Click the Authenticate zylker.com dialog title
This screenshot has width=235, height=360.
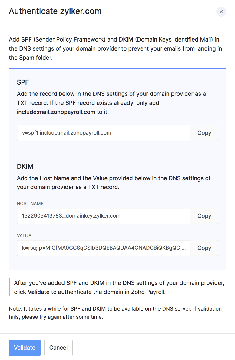(x=55, y=12)
